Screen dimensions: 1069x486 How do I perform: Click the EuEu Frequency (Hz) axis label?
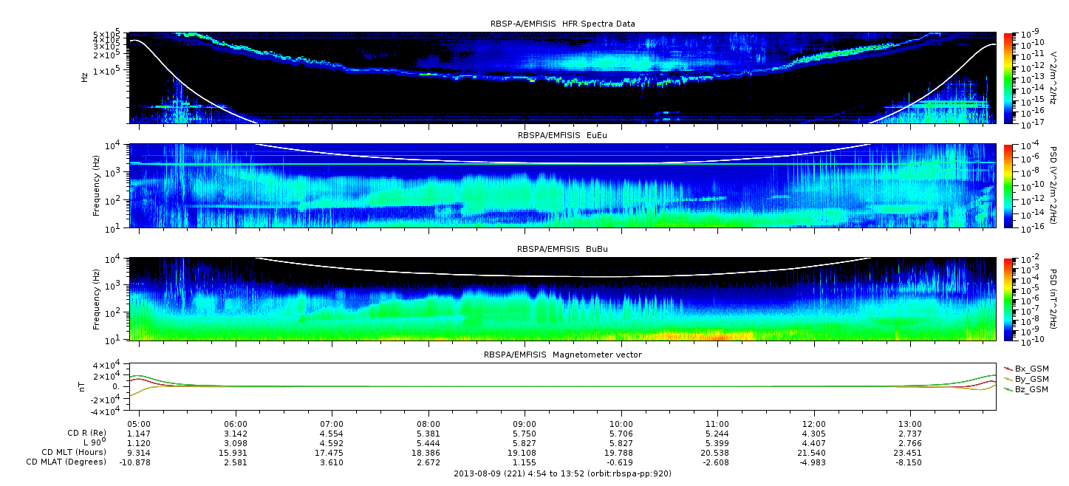[x=97, y=185]
